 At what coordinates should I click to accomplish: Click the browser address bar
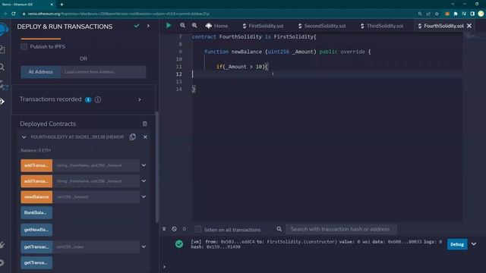217,14
